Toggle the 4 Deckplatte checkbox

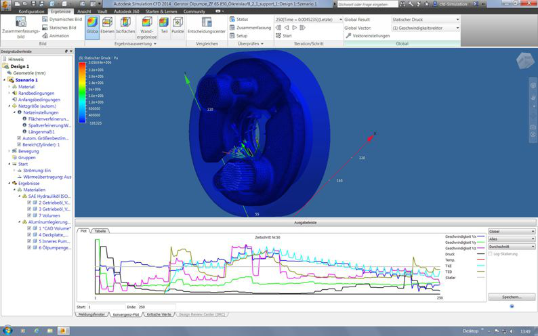click(29, 235)
